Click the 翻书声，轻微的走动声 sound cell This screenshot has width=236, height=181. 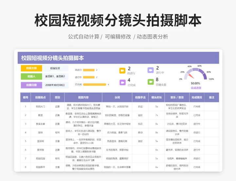[x=177, y=150]
